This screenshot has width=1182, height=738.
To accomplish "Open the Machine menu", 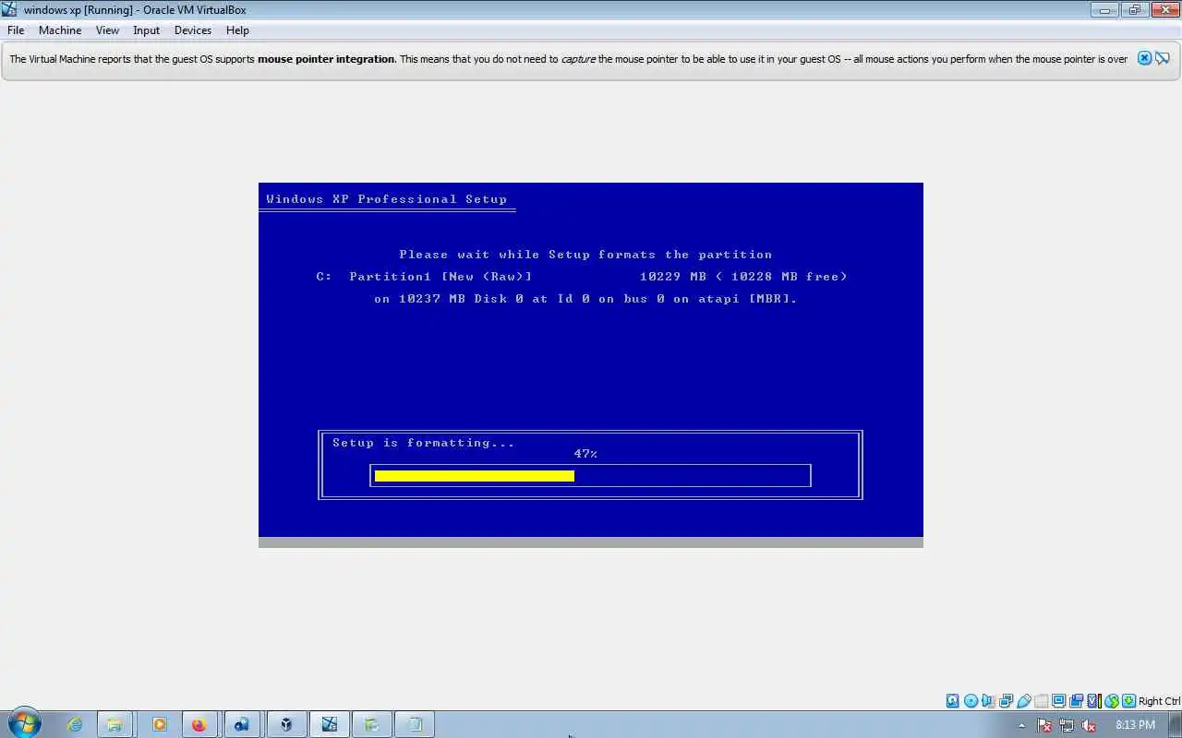I will pos(60,30).
